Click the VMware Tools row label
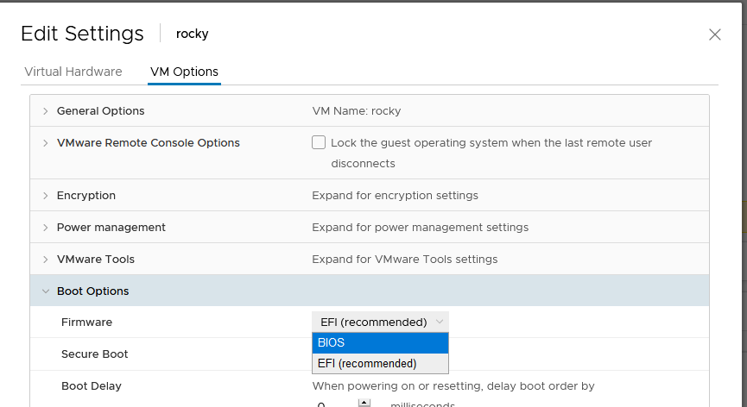Viewport: 747px width, 407px height. 96,260
